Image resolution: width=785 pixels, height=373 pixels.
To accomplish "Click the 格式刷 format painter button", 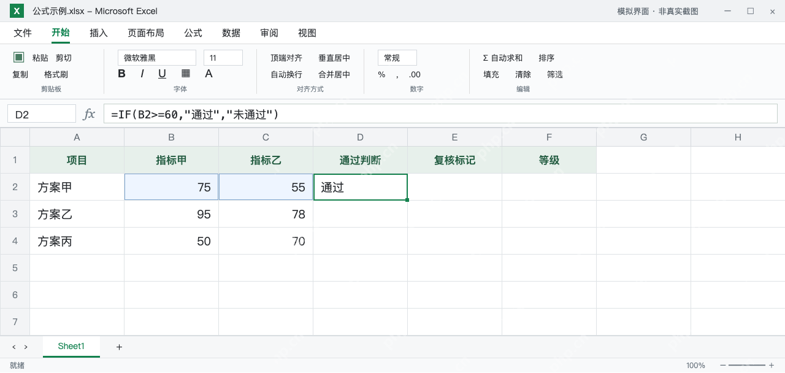I will point(56,75).
